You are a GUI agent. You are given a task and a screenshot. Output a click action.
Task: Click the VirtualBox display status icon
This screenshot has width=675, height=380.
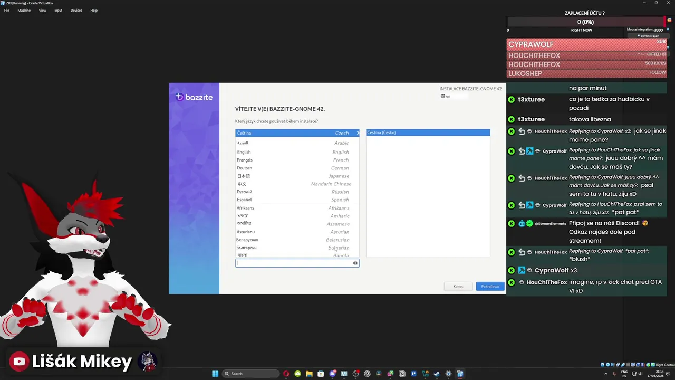[x=633, y=365]
